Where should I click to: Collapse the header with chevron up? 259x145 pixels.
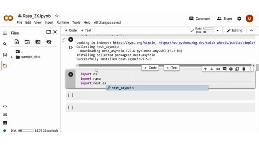pyautogui.click(x=251, y=31)
